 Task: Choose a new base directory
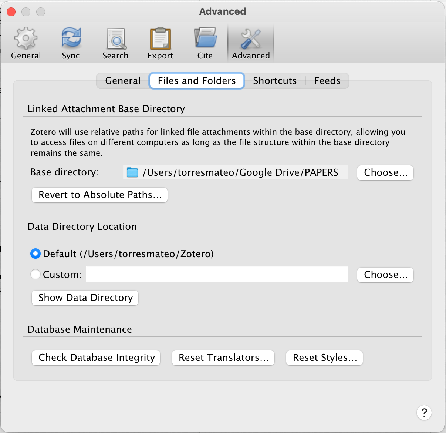click(x=385, y=173)
